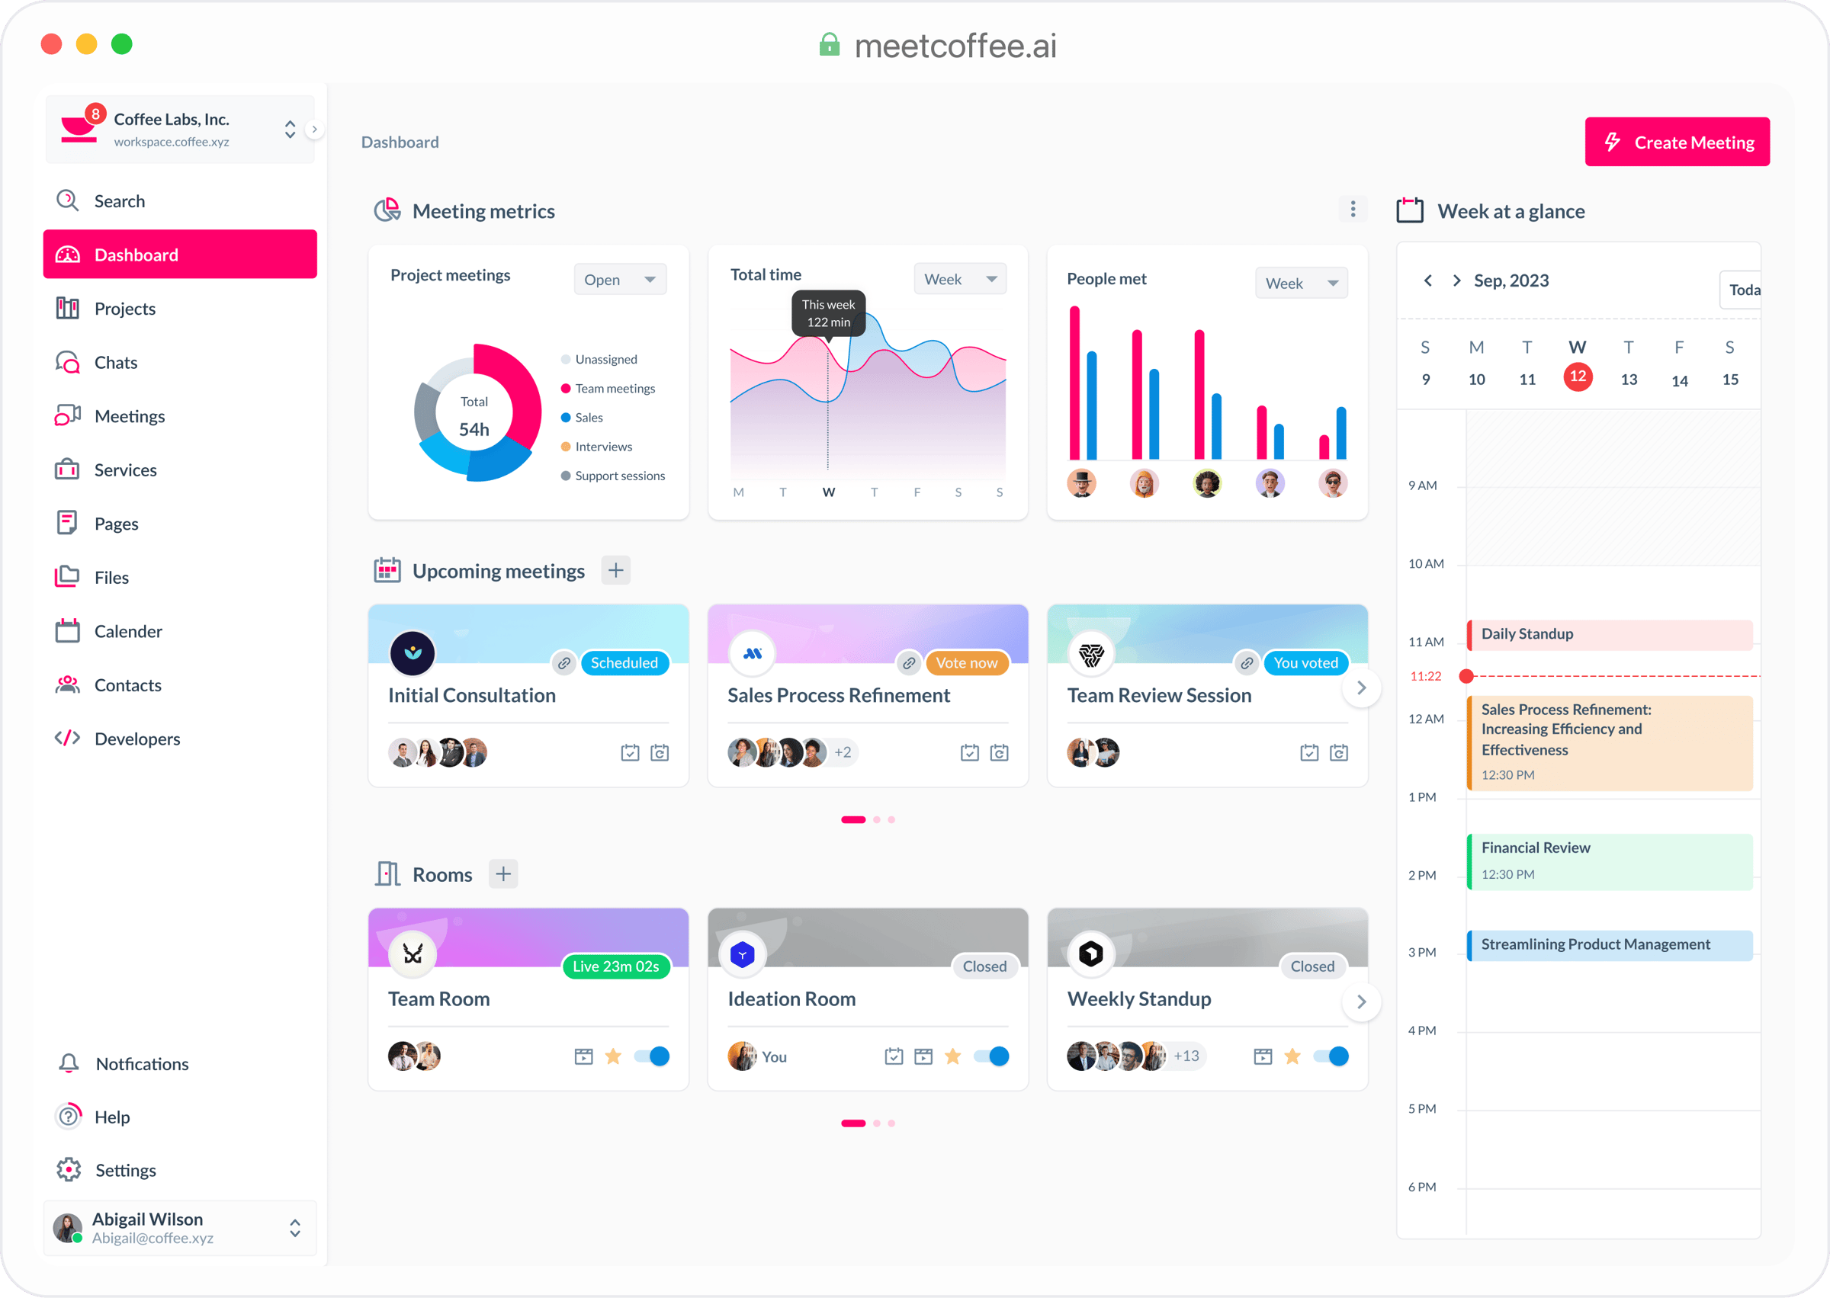
Task: Open Meeting metrics three-dot options
Action: pyautogui.click(x=1353, y=210)
